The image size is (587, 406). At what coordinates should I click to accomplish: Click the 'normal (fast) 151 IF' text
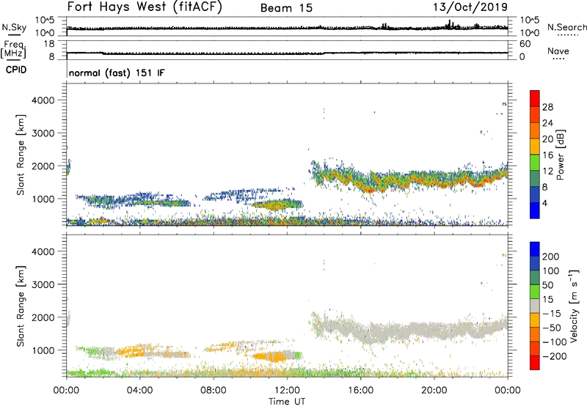coord(117,73)
